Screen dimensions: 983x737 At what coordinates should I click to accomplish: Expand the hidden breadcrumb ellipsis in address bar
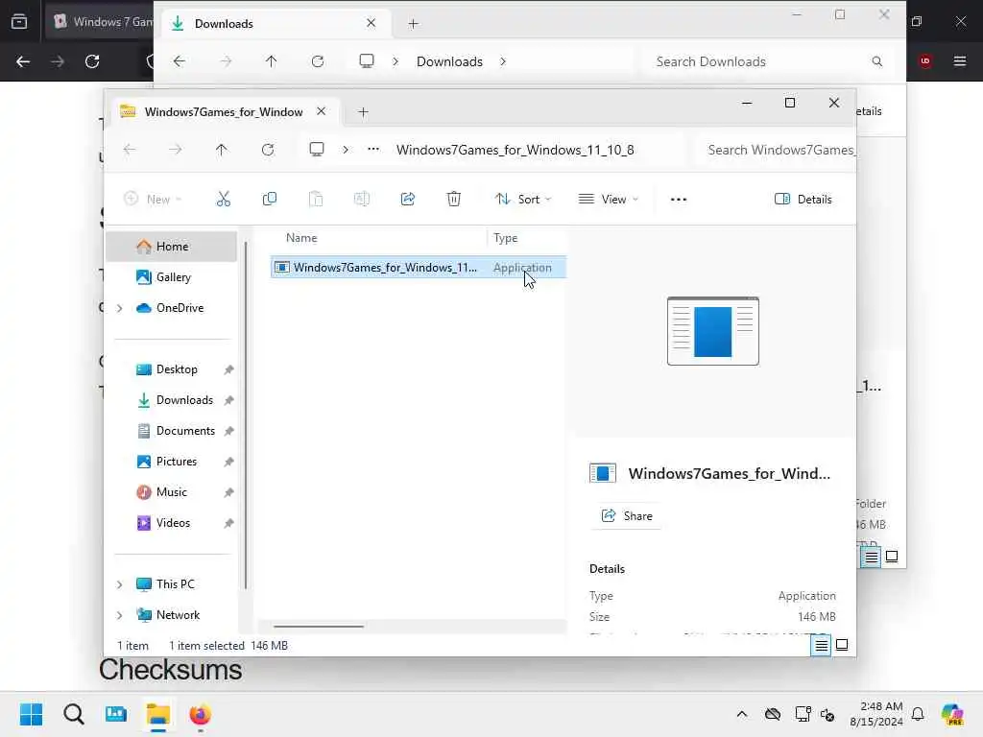[373, 149]
